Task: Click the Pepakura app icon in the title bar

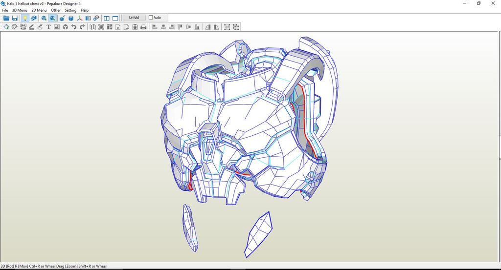Action: coord(3,3)
